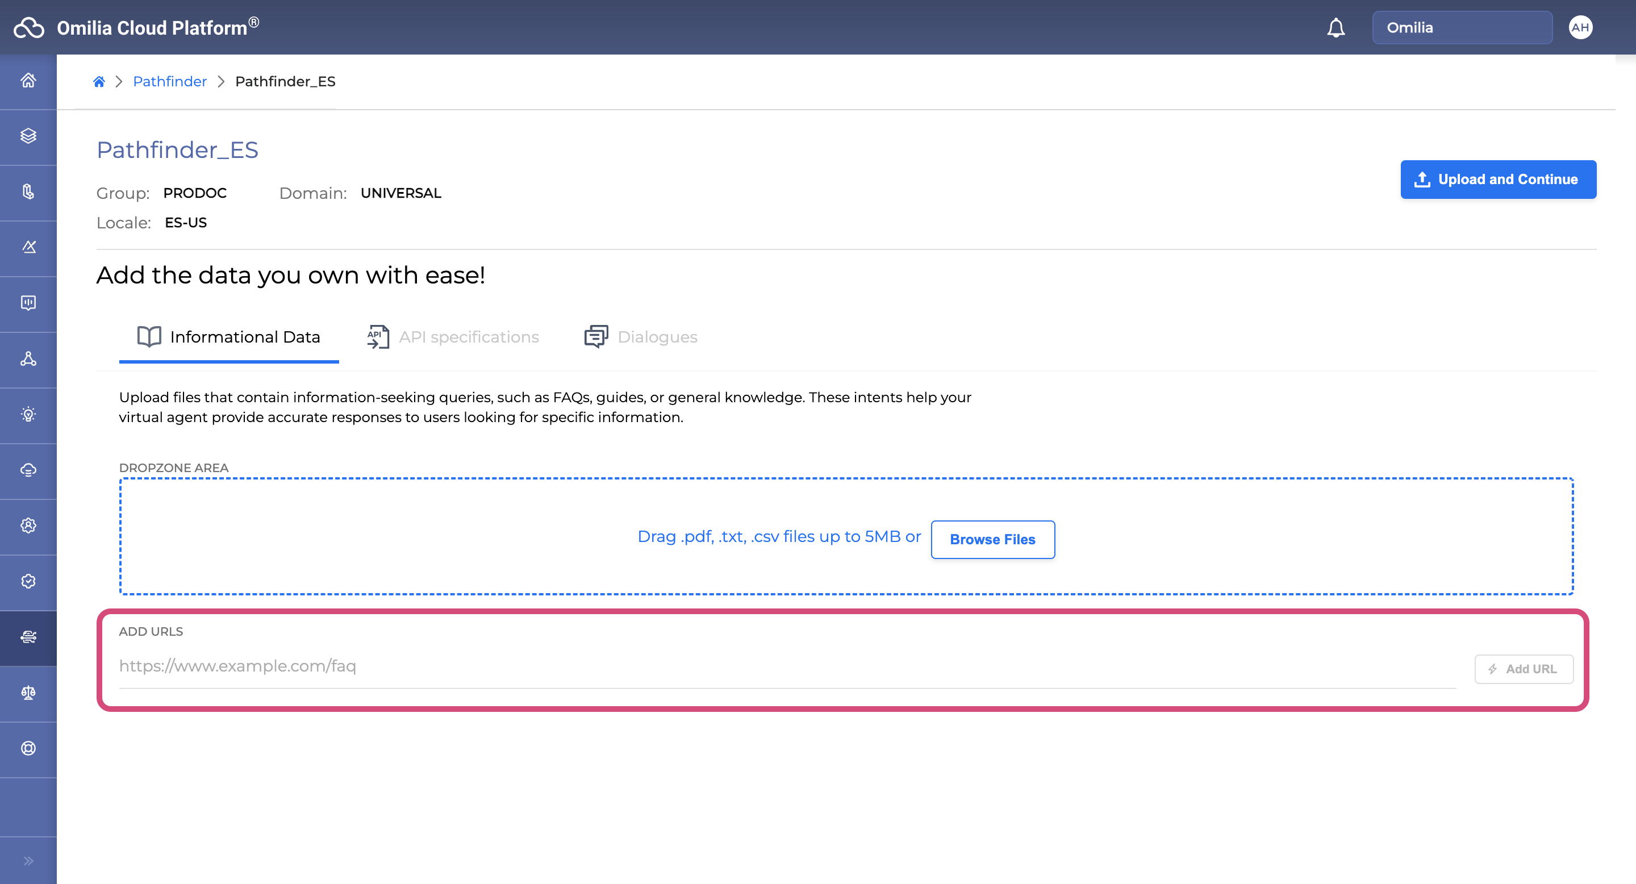Viewport: 1636px width, 884px height.
Task: Switch to the API specifications tab
Action: coord(453,337)
